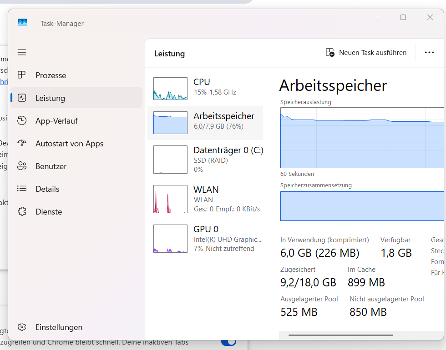Click the 7% Nicht zutreffend GPU text
Image resolution: width=446 pixels, height=350 pixels.
point(224,249)
